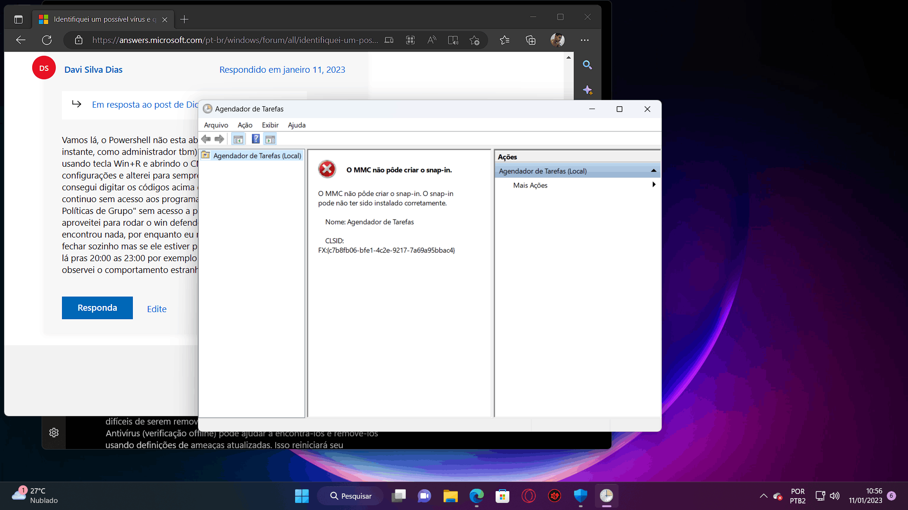Screen dimensions: 908x510
Task: Open settings gear in background window
Action: [x=54, y=433]
